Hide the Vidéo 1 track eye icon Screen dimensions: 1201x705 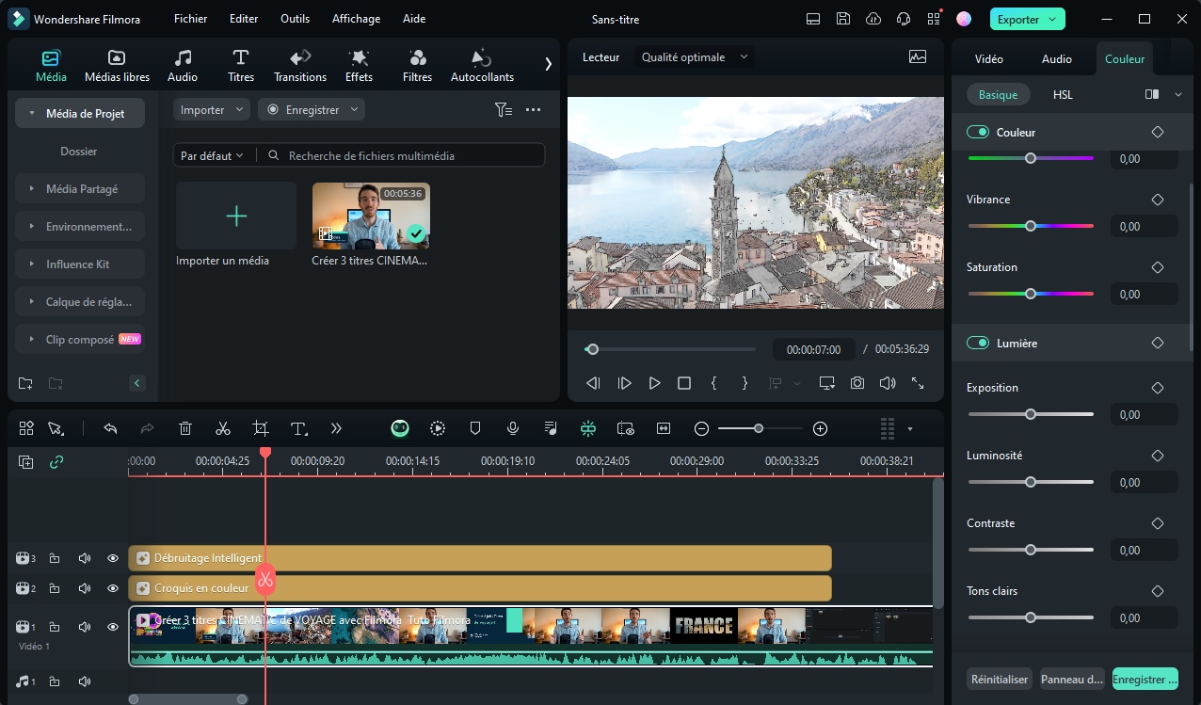113,627
